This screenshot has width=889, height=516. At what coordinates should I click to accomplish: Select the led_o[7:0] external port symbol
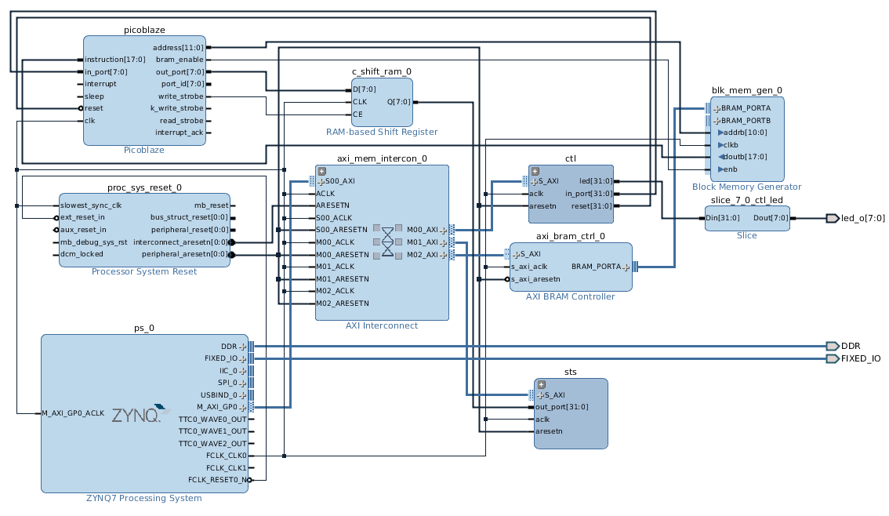click(x=833, y=218)
